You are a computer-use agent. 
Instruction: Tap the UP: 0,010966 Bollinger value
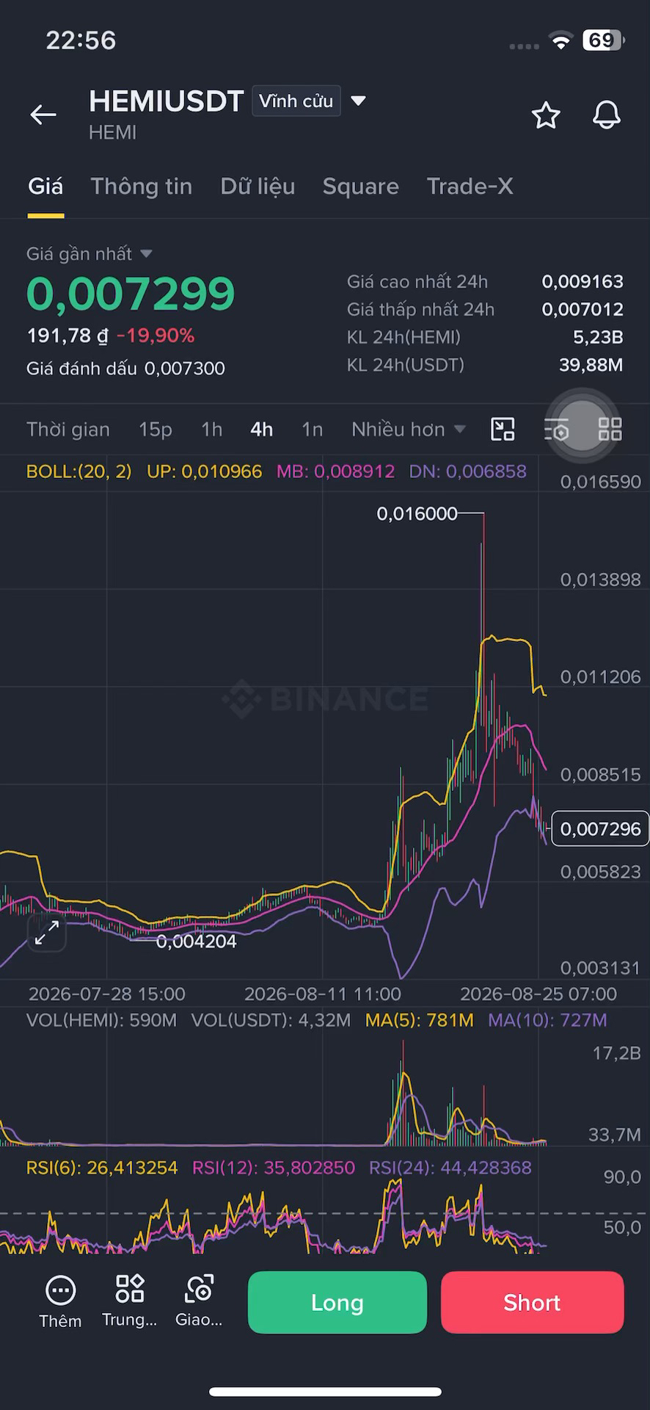(x=204, y=471)
